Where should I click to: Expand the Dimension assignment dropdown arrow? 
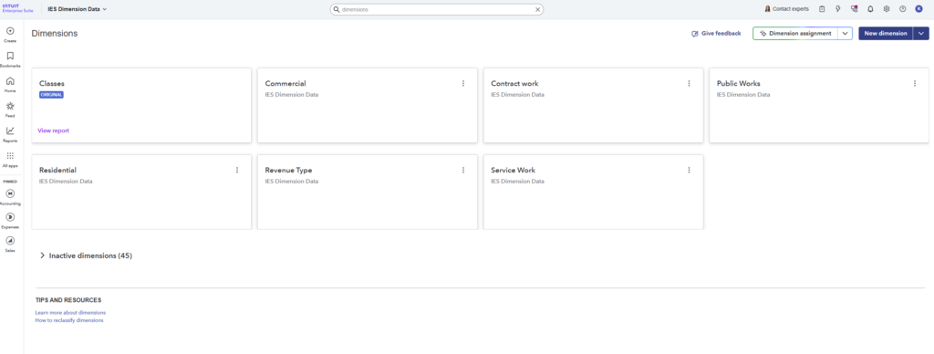pos(845,34)
